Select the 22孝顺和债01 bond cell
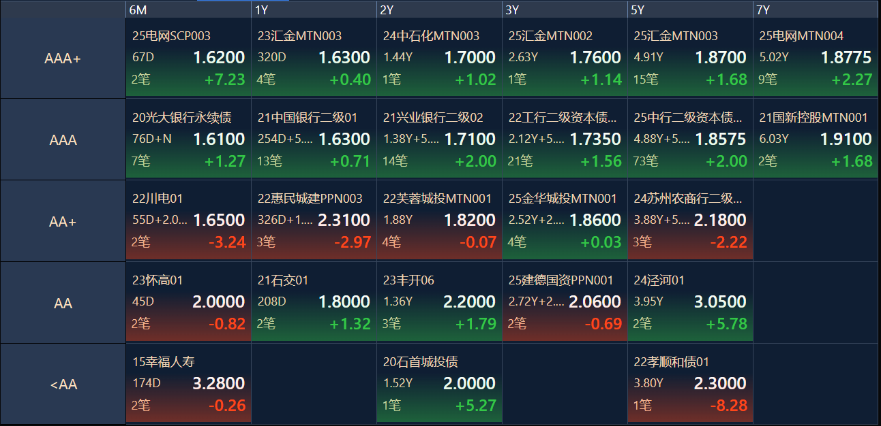881x426 pixels. tap(690, 384)
